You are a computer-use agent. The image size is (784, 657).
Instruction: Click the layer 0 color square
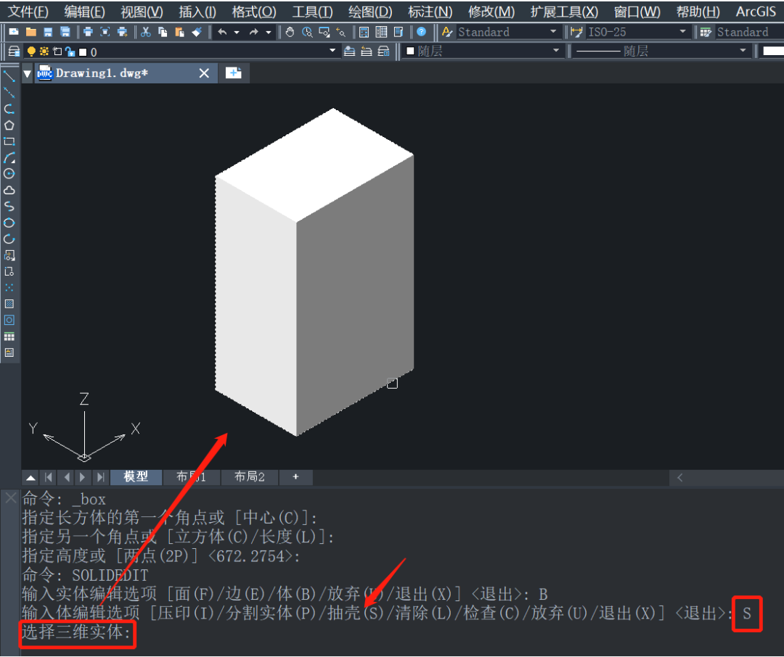[x=83, y=51]
